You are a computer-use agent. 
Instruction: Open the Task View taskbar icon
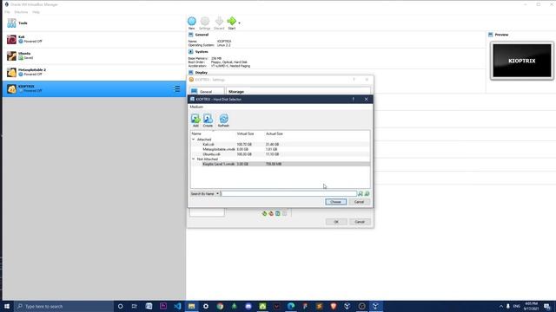pyautogui.click(x=135, y=306)
